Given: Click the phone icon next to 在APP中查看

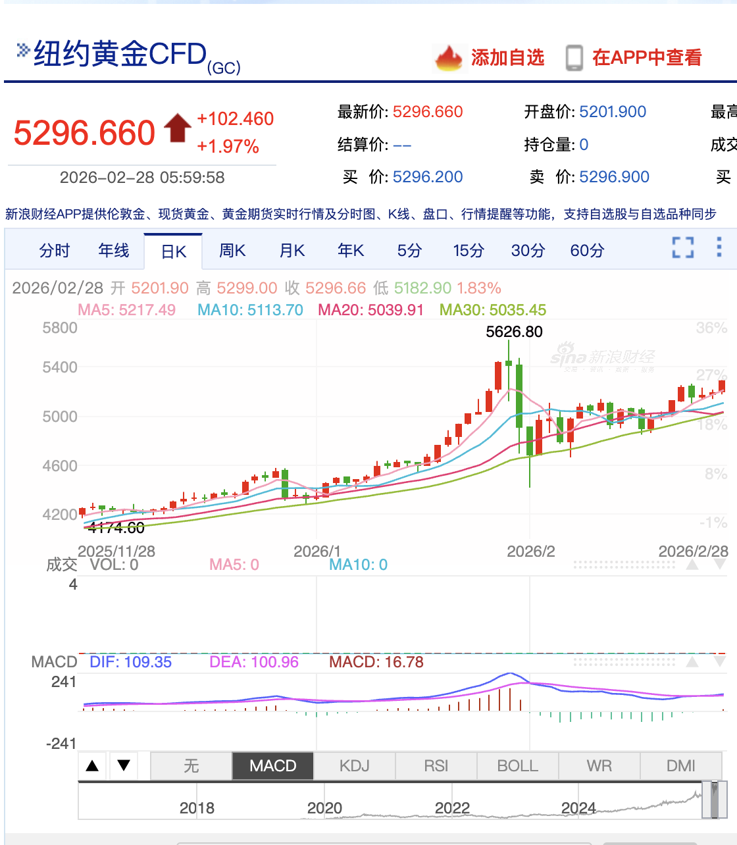Looking at the screenshot, I should [576, 58].
